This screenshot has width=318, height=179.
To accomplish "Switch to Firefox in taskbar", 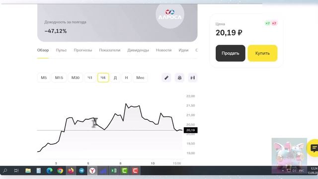I will pos(71,171).
